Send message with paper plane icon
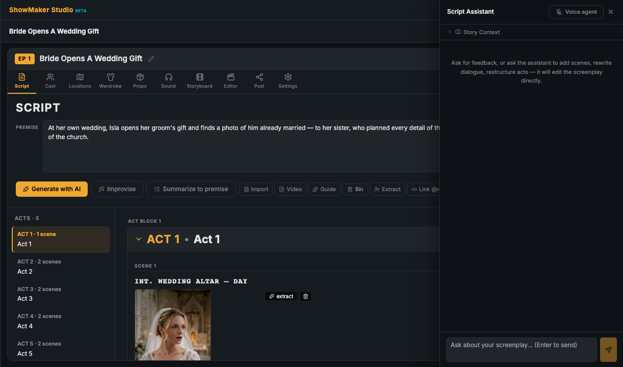The image size is (623, 367). coord(608,350)
